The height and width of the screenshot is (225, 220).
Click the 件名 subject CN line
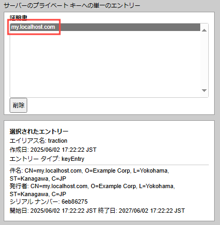89,170
